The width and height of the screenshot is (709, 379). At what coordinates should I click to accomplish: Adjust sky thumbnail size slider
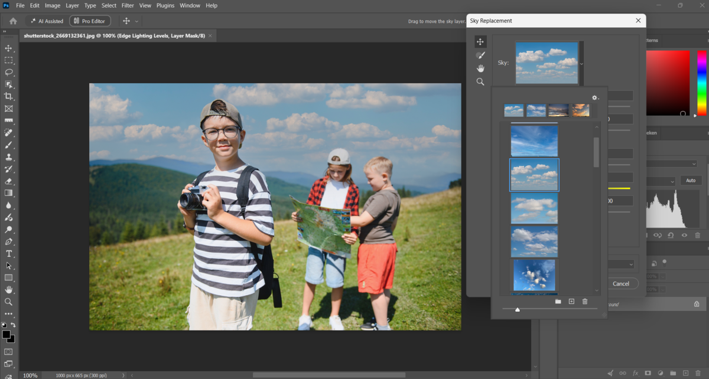pos(518,309)
